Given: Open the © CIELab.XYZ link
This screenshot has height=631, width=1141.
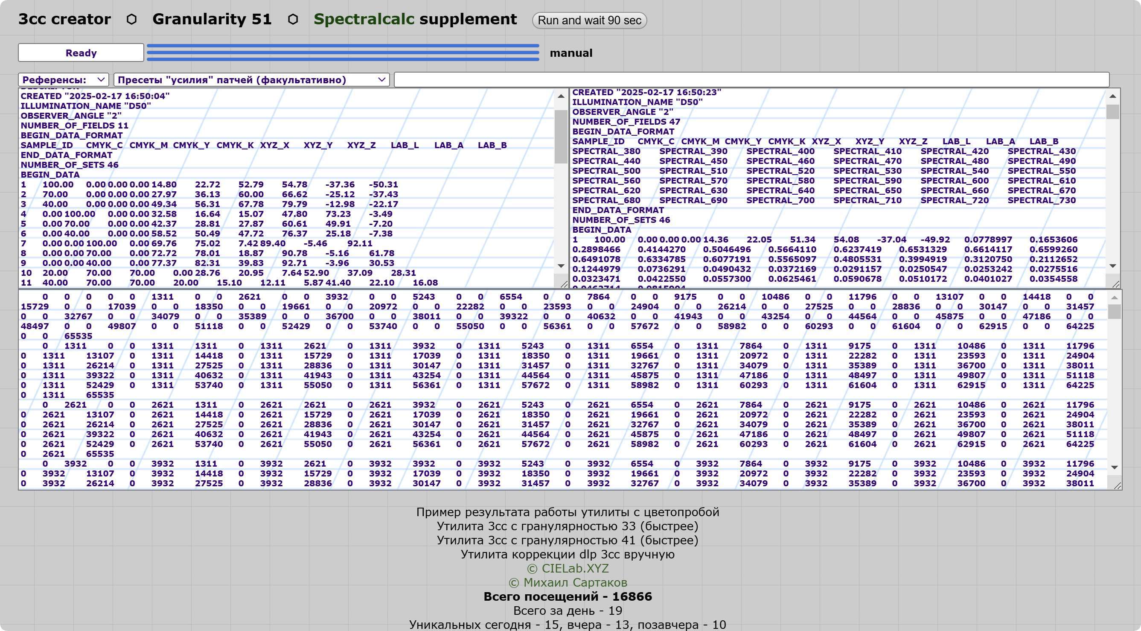Looking at the screenshot, I should pos(568,569).
